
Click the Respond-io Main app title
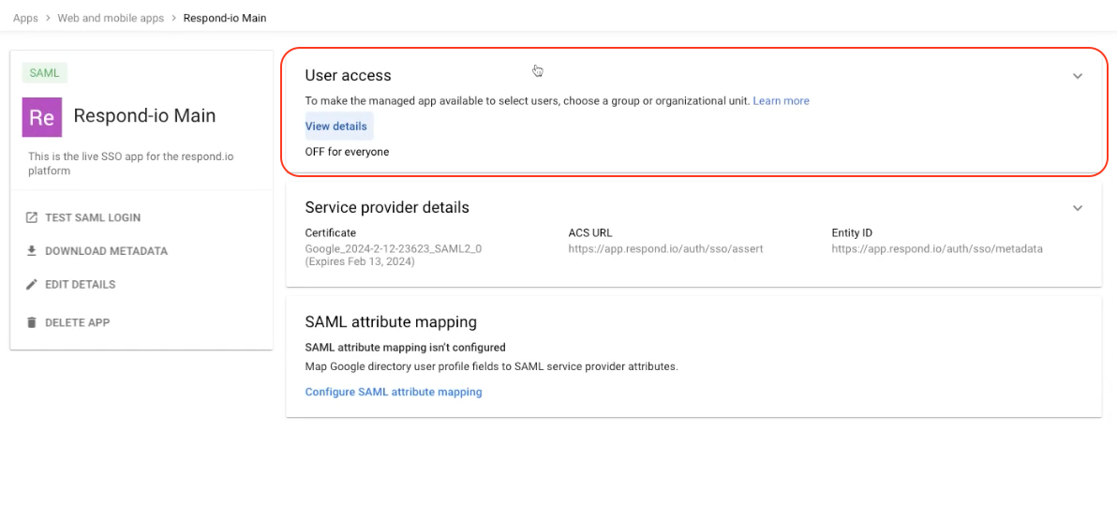click(x=144, y=116)
